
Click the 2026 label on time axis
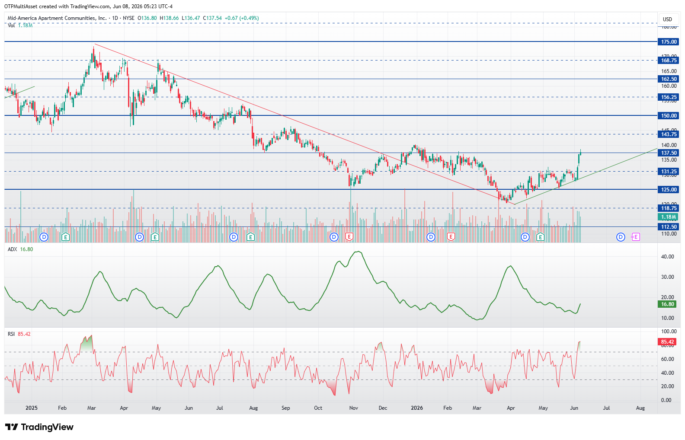(x=417, y=408)
